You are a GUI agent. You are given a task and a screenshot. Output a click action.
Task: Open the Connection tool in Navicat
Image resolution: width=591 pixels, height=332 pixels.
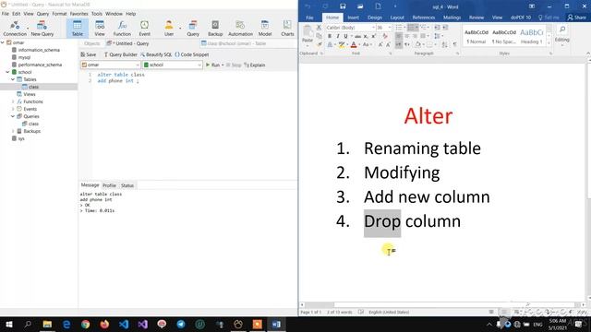pyautogui.click(x=15, y=29)
